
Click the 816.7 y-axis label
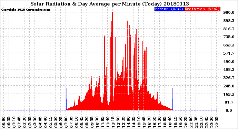[x=229, y=29]
